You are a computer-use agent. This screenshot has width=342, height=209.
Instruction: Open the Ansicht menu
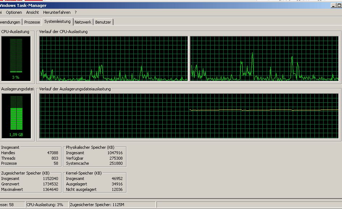tap(33, 12)
